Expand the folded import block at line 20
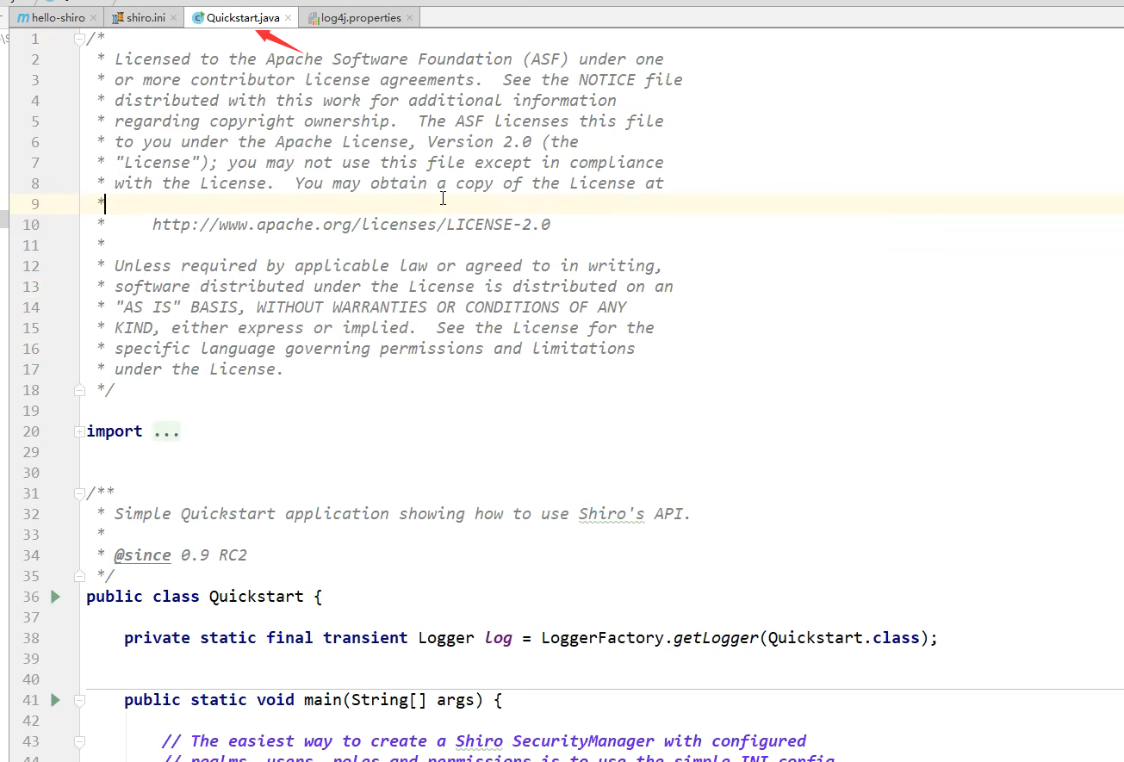The height and width of the screenshot is (762, 1124). [x=79, y=431]
